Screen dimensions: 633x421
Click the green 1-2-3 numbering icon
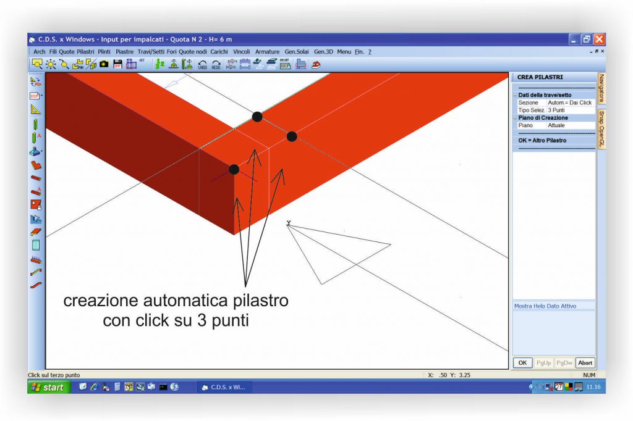[x=160, y=64]
